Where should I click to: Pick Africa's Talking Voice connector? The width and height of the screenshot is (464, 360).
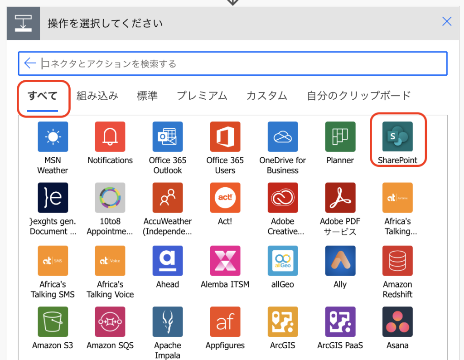coord(110,261)
